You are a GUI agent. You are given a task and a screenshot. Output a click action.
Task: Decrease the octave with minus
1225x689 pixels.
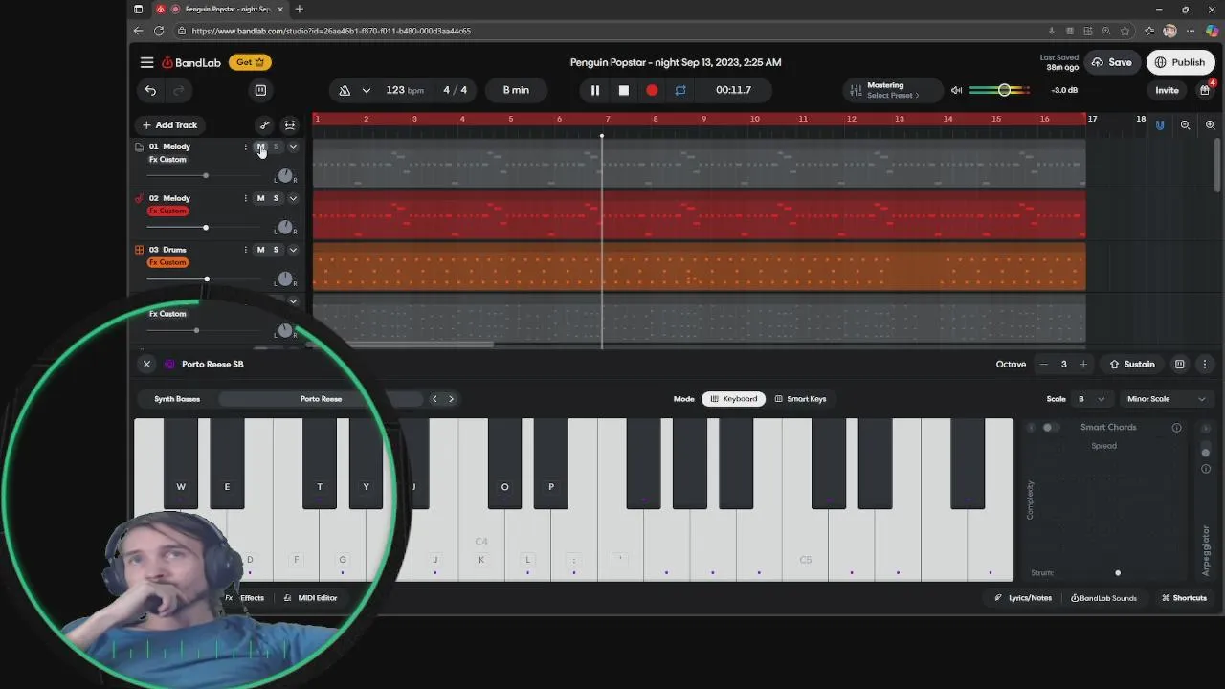click(x=1044, y=364)
